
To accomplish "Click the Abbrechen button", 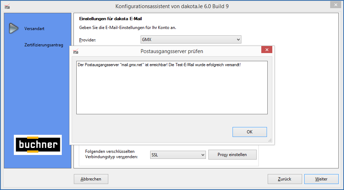I will pyautogui.click(x=91, y=179).
